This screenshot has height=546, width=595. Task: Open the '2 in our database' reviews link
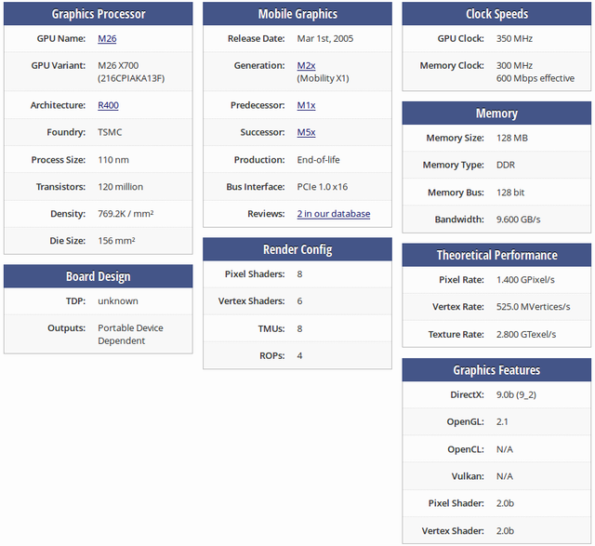(334, 214)
